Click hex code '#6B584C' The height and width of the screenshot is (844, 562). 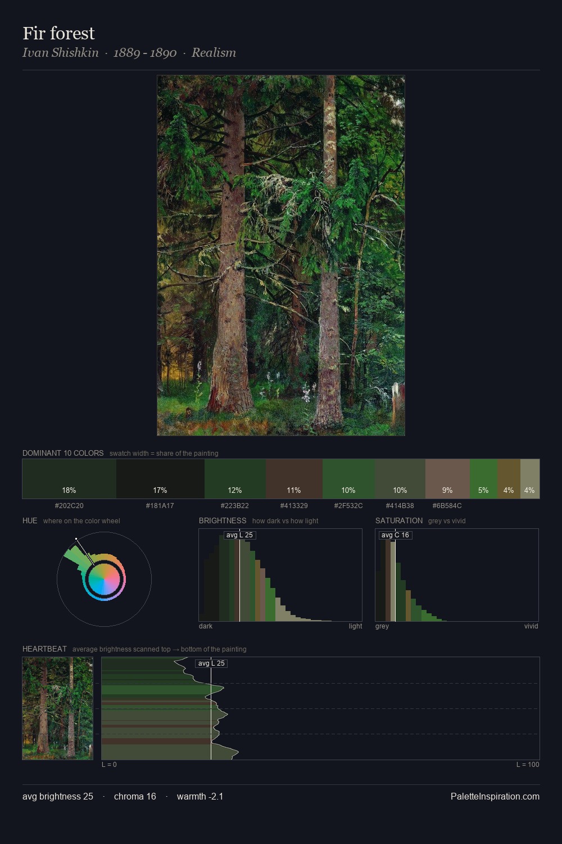pyautogui.click(x=447, y=506)
